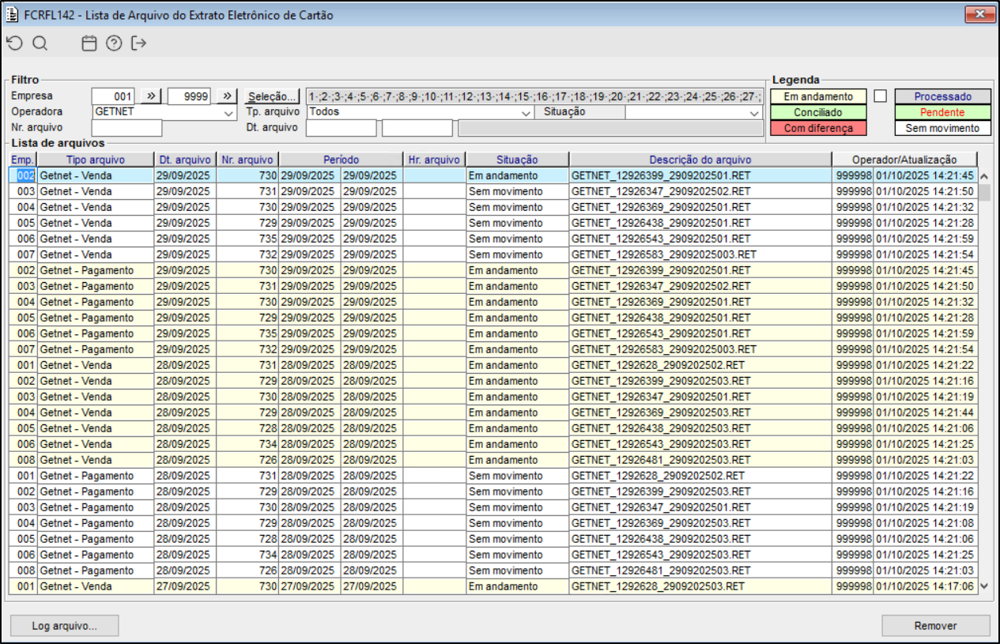Click the Nr. arquivo input field

[x=126, y=128]
